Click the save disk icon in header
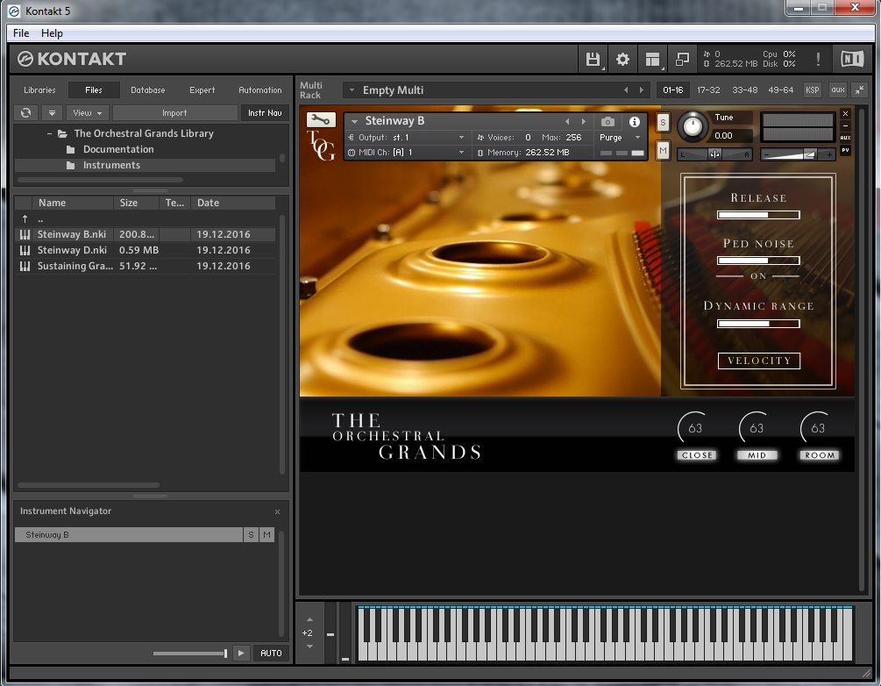The height and width of the screenshot is (686, 881). 593,59
